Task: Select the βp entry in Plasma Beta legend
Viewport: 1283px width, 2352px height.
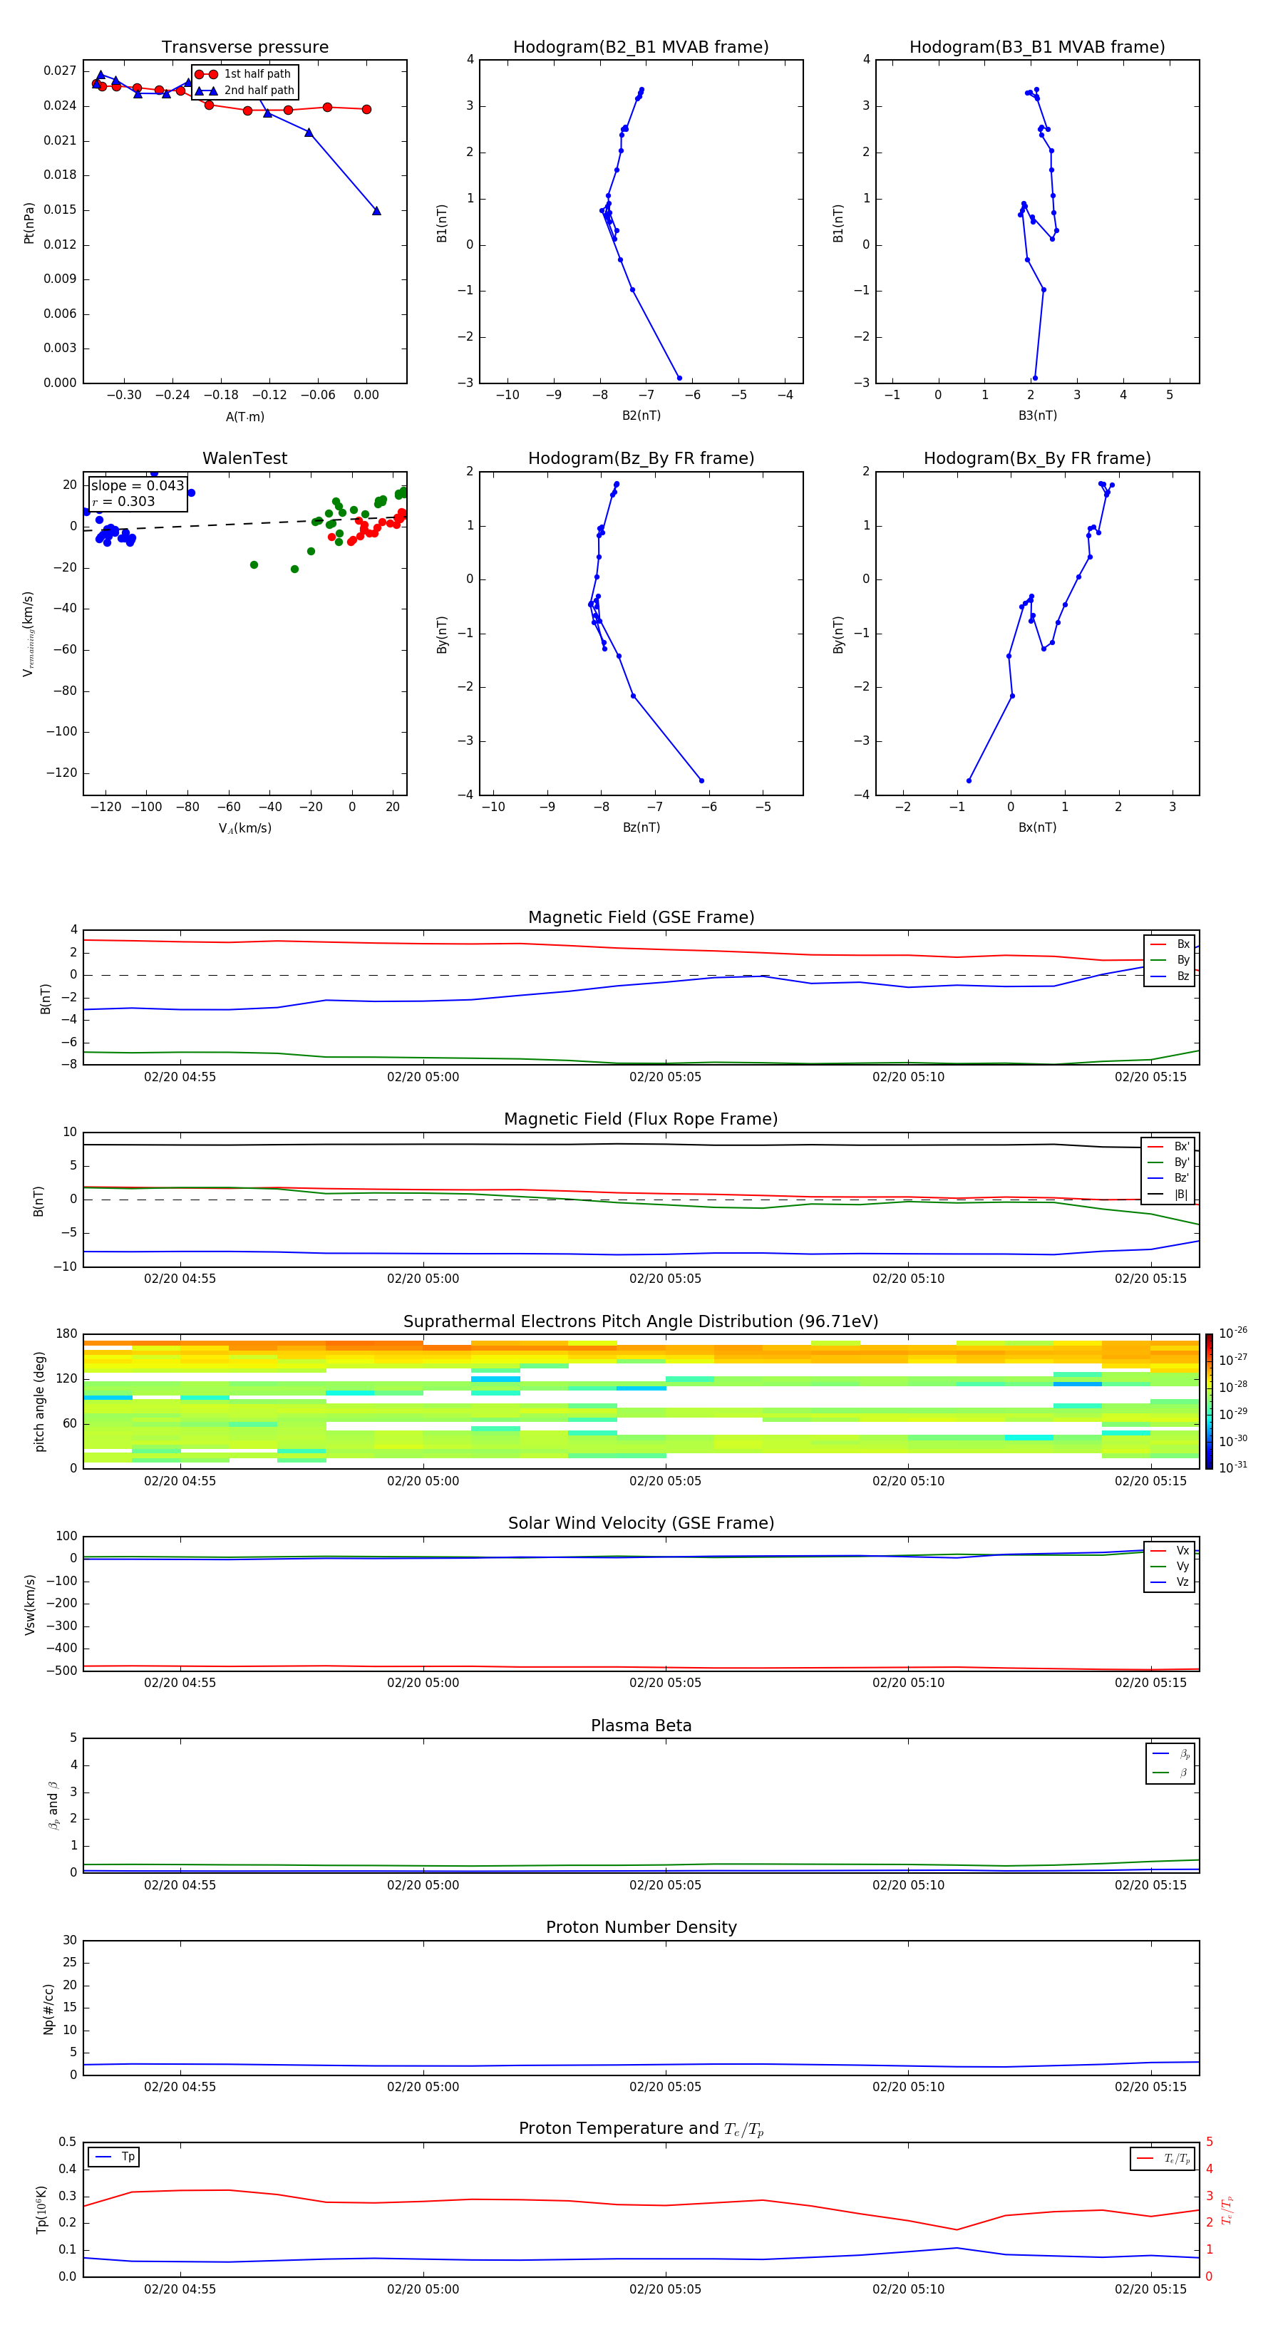Action: [1170, 1754]
